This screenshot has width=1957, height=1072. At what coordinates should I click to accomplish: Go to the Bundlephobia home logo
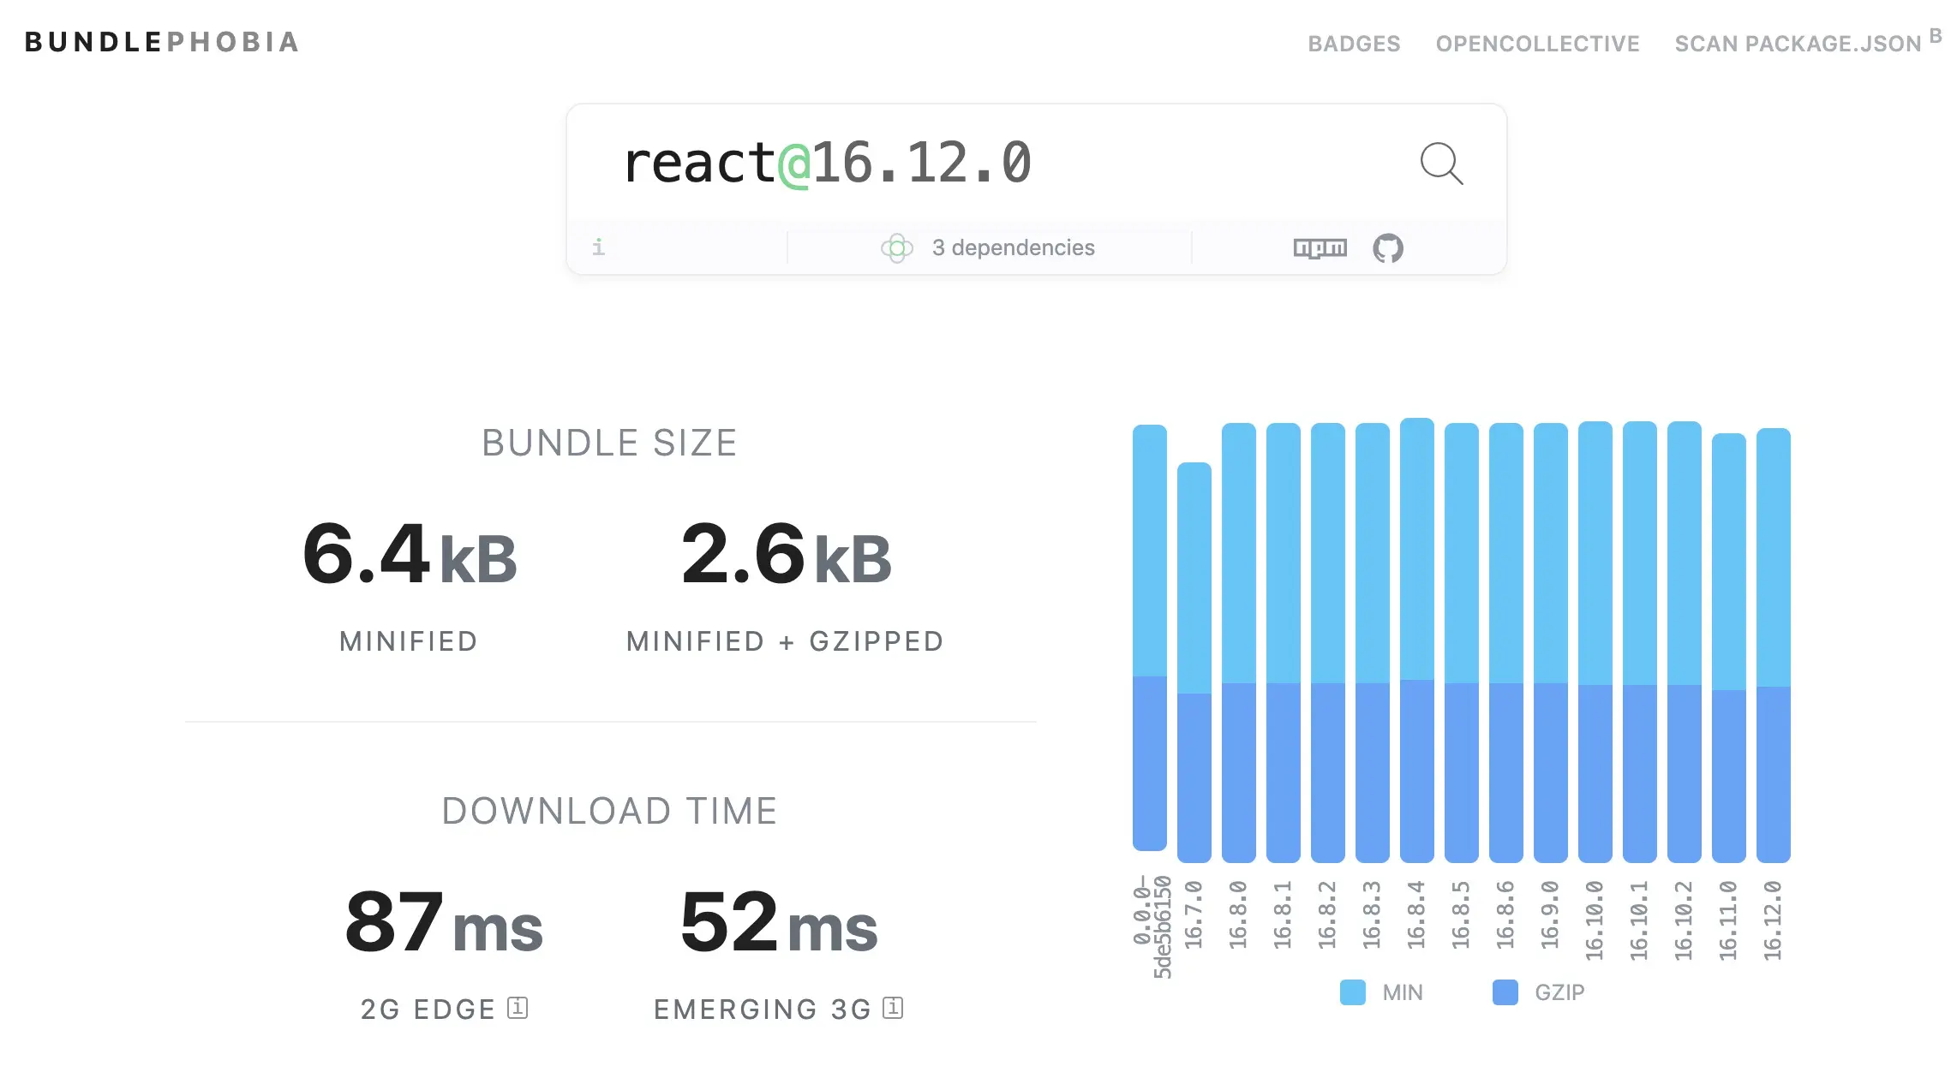[x=162, y=42]
